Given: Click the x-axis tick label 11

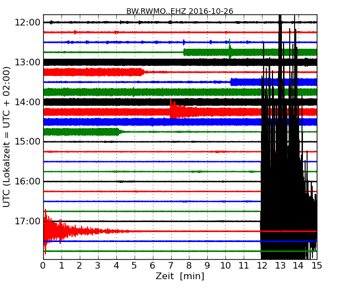Looking at the screenshot, I should pos(244,266).
